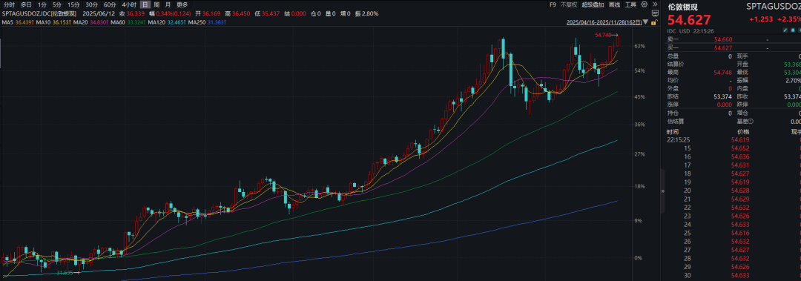Image resolution: width=801 pixels, height=281 pixels.
Task: Select the 4小时 period tab
Action: pyautogui.click(x=129, y=4)
